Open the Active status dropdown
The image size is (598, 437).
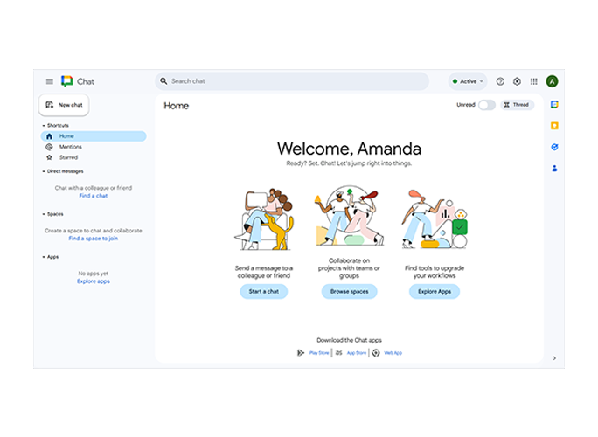(x=468, y=81)
